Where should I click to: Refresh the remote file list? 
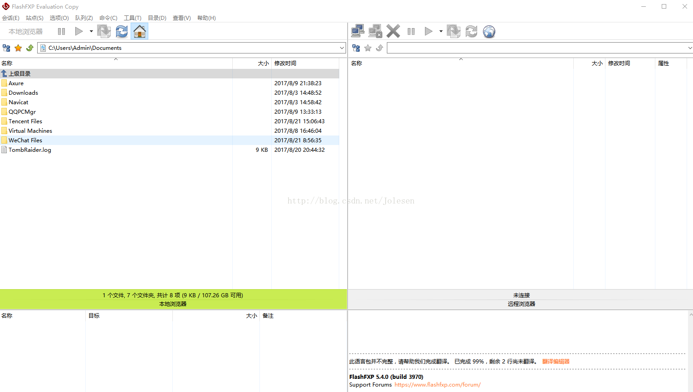pyautogui.click(x=471, y=31)
